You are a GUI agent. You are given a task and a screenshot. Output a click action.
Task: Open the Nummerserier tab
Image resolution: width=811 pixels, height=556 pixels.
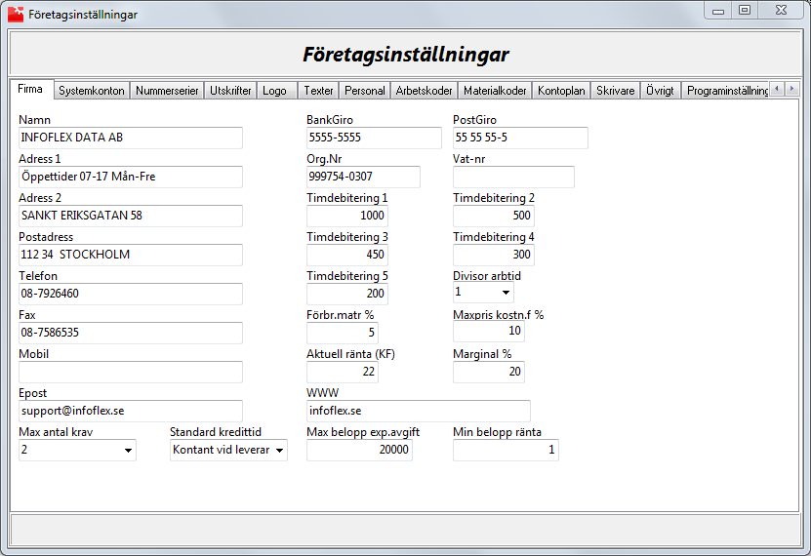[x=167, y=91]
